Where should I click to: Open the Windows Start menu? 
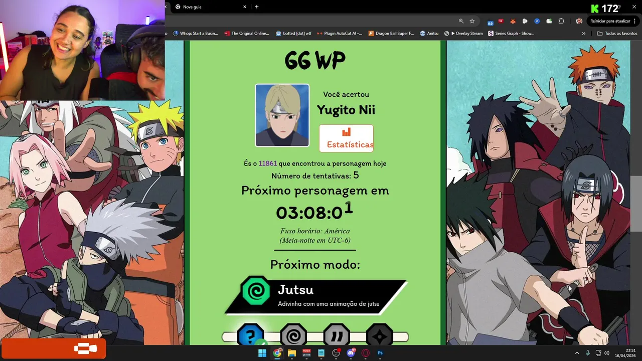click(x=262, y=353)
